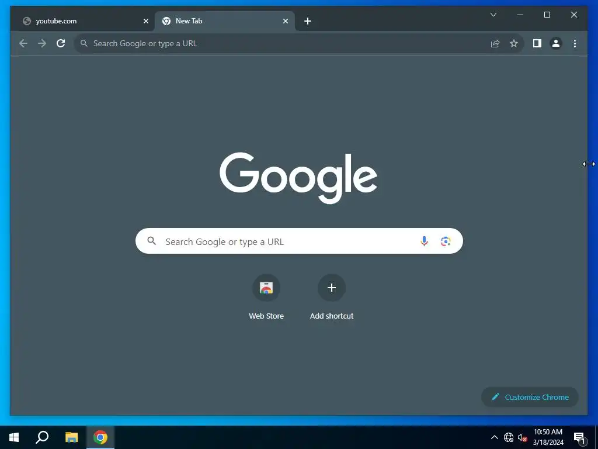Go forward using the forward arrow

click(x=42, y=43)
